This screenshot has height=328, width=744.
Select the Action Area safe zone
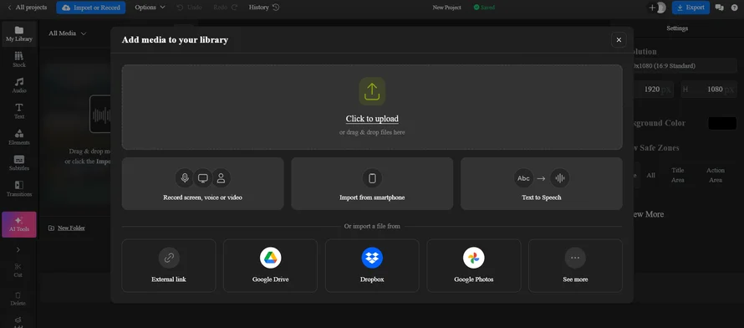click(x=715, y=175)
